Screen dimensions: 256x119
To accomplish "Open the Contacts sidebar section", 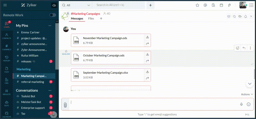I will (x=7, y=36).
